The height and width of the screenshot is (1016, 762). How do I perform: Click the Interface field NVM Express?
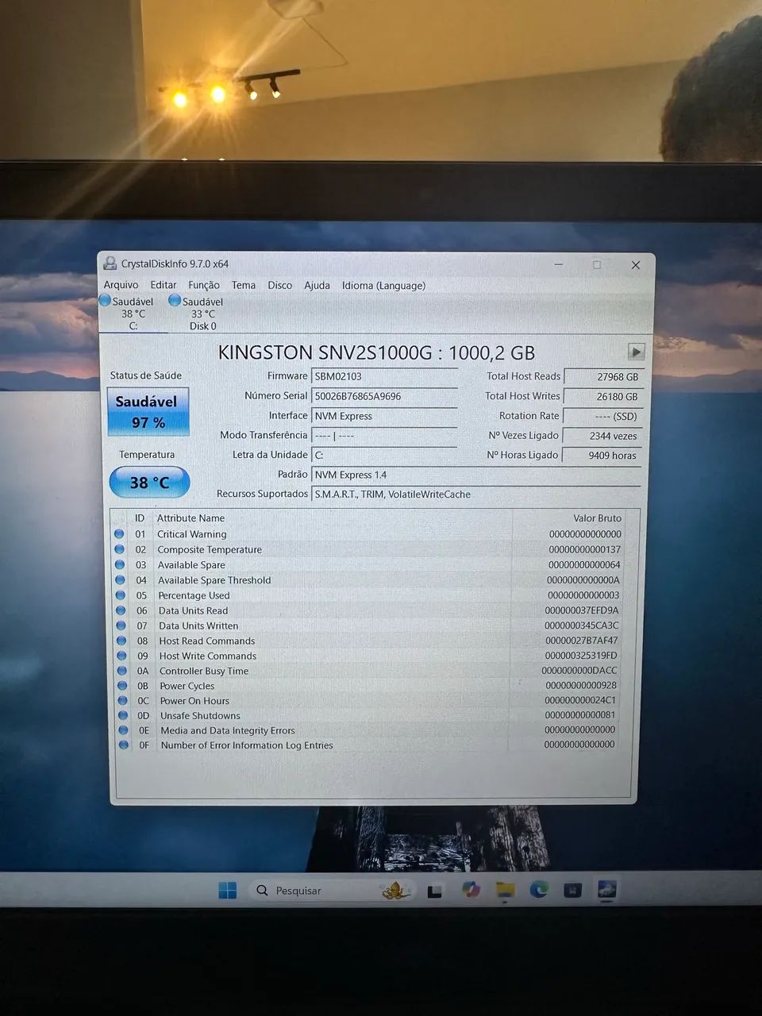[385, 416]
